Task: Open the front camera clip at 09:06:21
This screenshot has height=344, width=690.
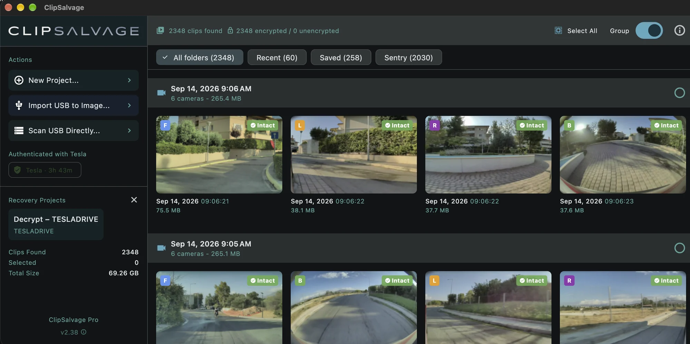Action: point(219,155)
